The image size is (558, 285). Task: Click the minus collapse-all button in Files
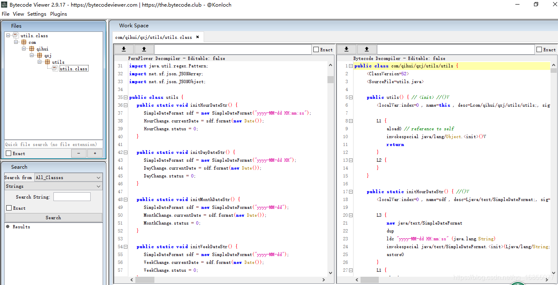(79, 153)
